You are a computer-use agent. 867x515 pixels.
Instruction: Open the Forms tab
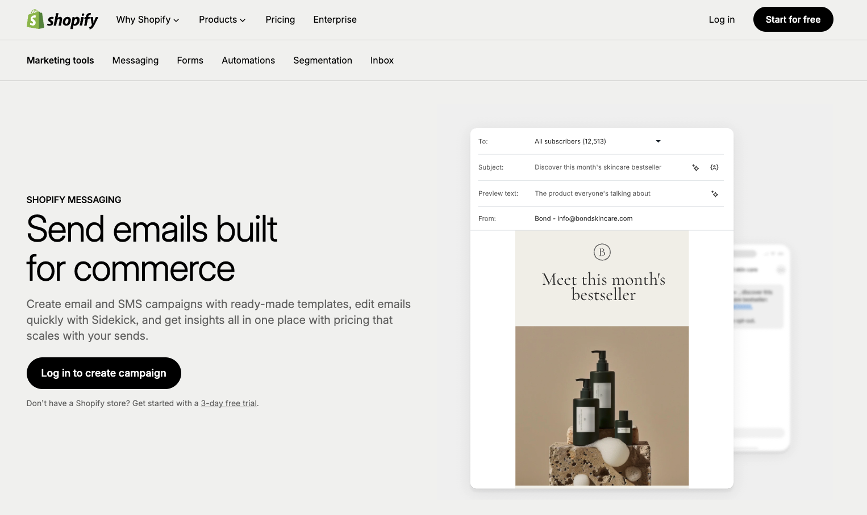tap(190, 60)
